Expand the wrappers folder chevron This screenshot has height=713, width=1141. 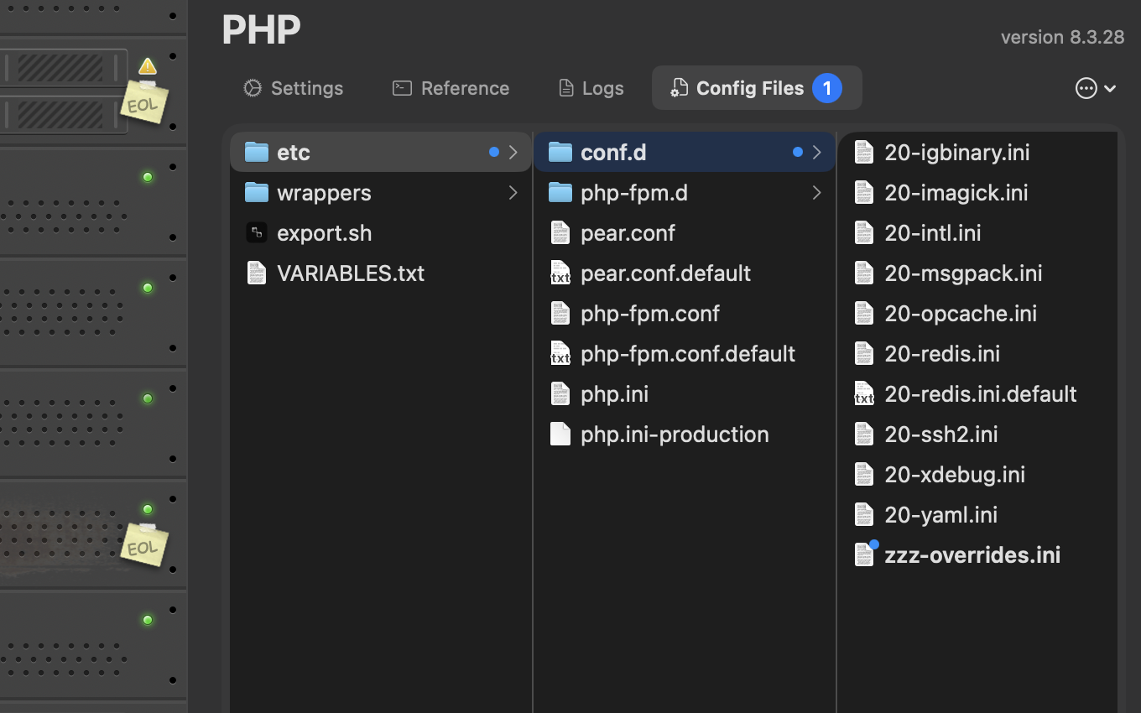click(513, 193)
